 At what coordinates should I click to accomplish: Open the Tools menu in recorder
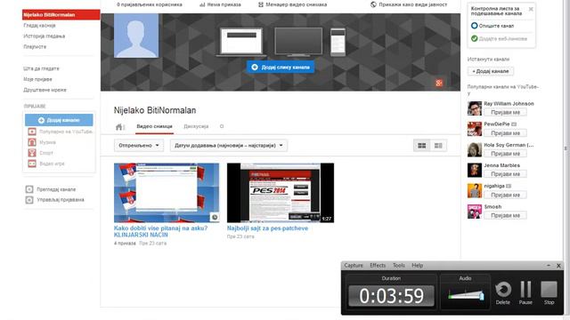(399, 266)
